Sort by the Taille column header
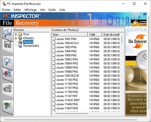This screenshot has height=122, width=151. click(95, 34)
